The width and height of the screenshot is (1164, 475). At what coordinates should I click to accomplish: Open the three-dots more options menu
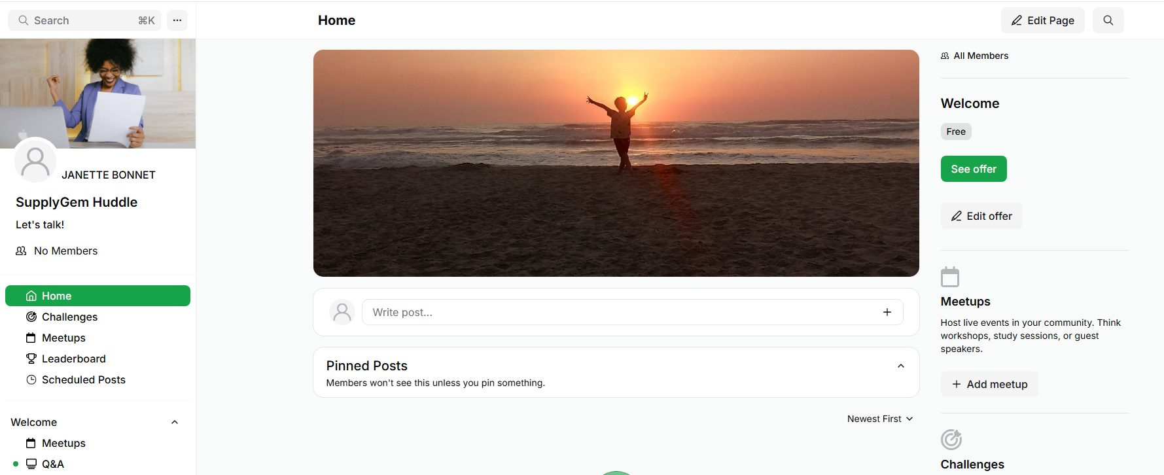tap(177, 20)
